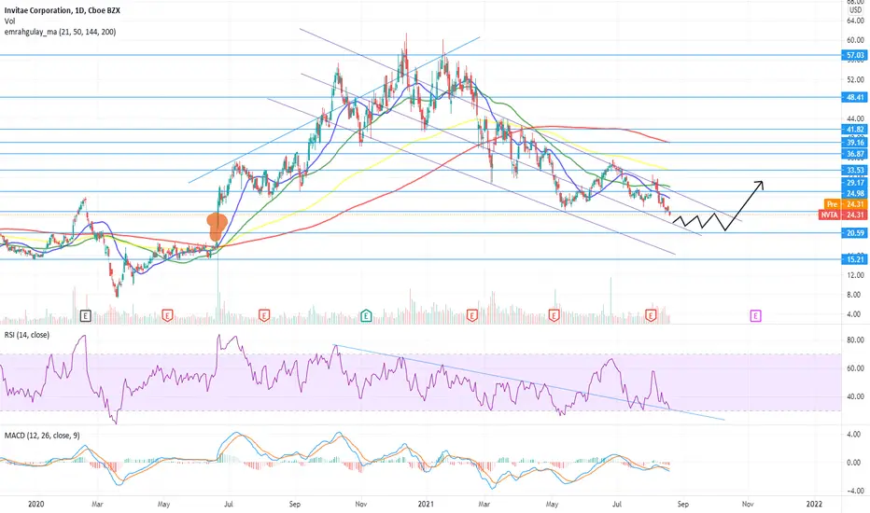Click the 60.00 price axis tick

click(855, 40)
